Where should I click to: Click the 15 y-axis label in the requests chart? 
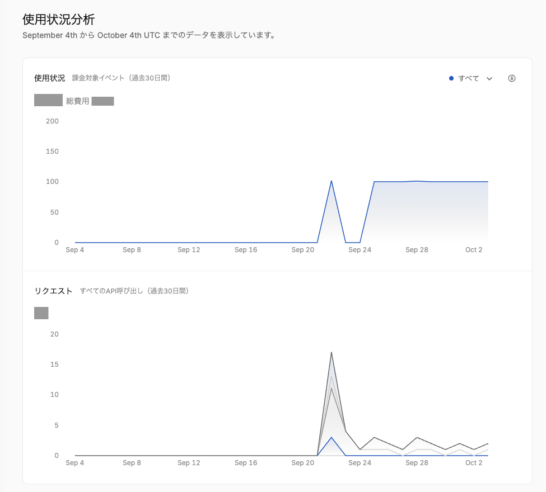54,365
